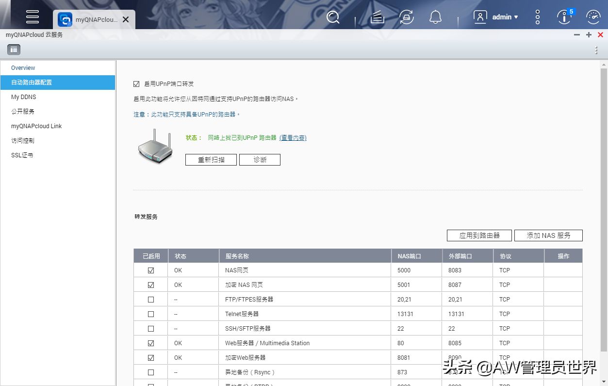This screenshot has height=386, width=608.
Task: Enable the Telnet服务器 checkbox
Action: coord(151,314)
